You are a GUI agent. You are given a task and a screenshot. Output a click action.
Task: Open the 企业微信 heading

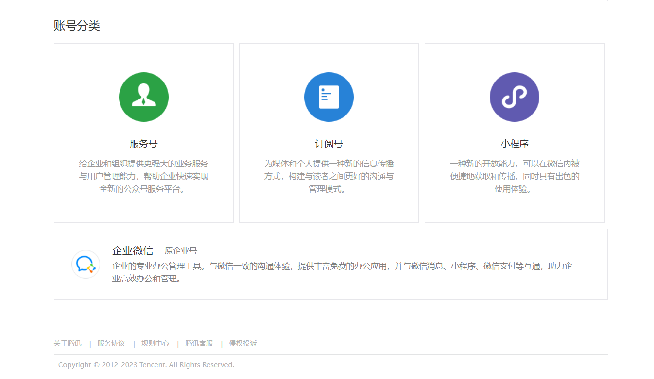(133, 250)
